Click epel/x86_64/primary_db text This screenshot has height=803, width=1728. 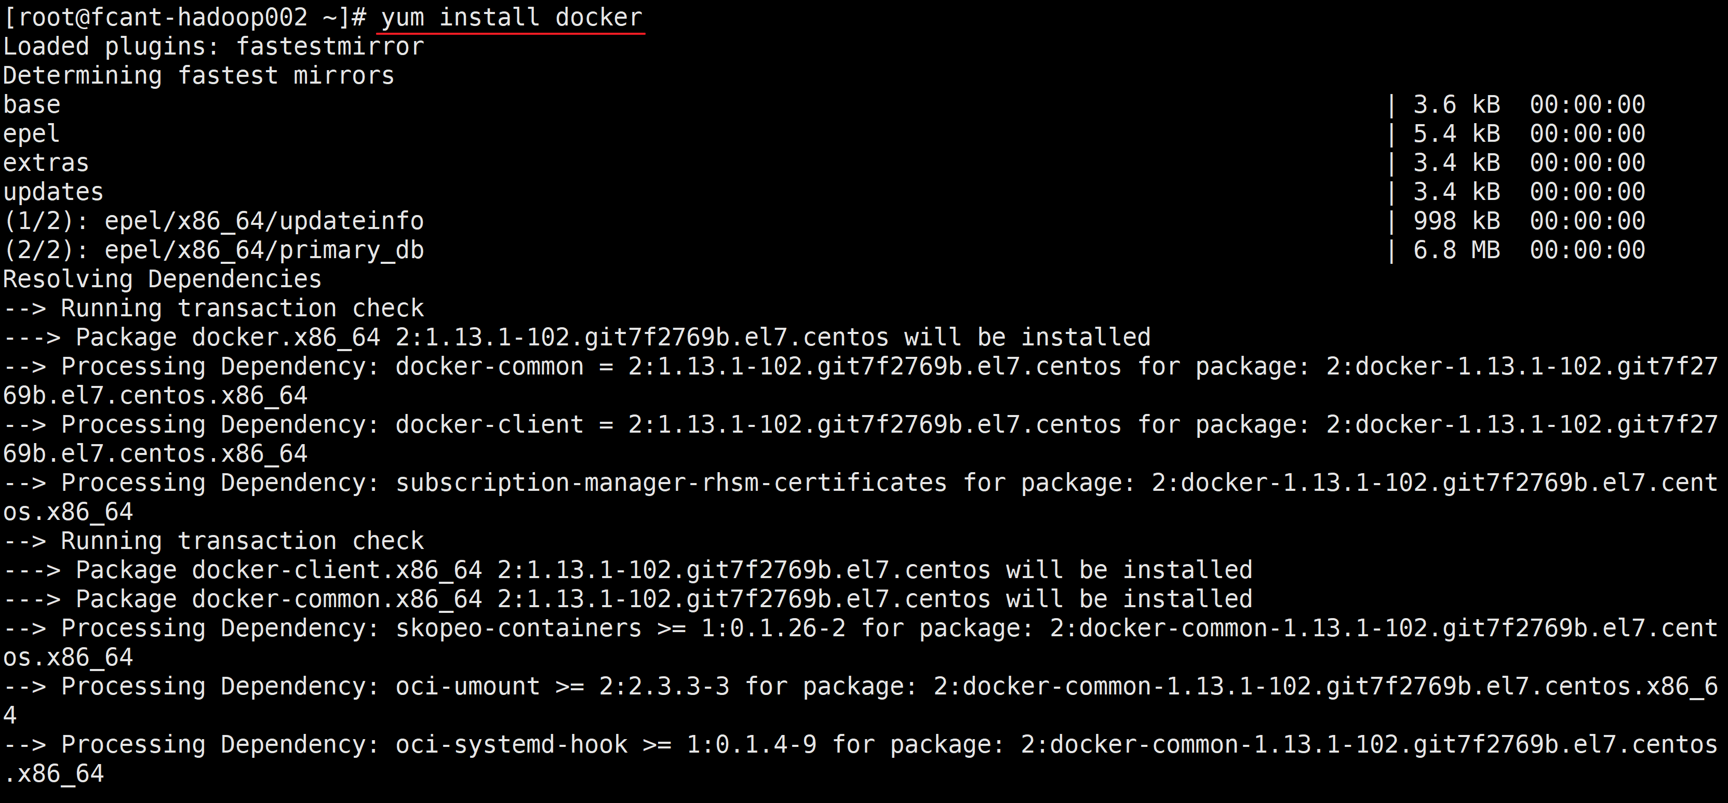pos(264,250)
